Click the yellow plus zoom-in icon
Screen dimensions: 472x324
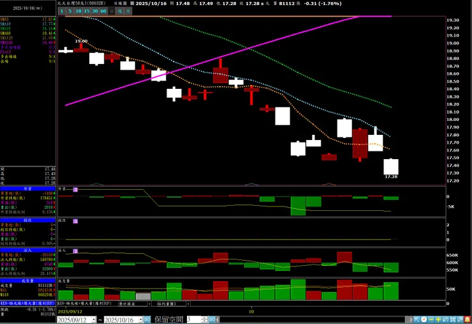pos(438,319)
